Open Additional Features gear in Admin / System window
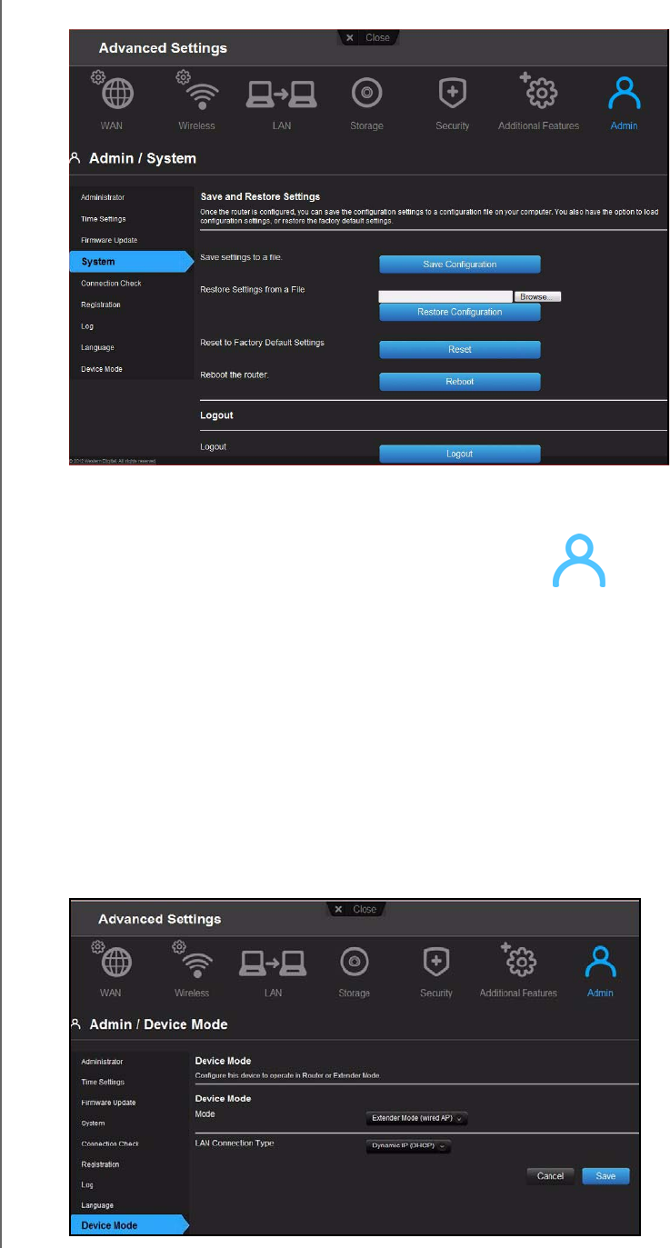 (539, 91)
